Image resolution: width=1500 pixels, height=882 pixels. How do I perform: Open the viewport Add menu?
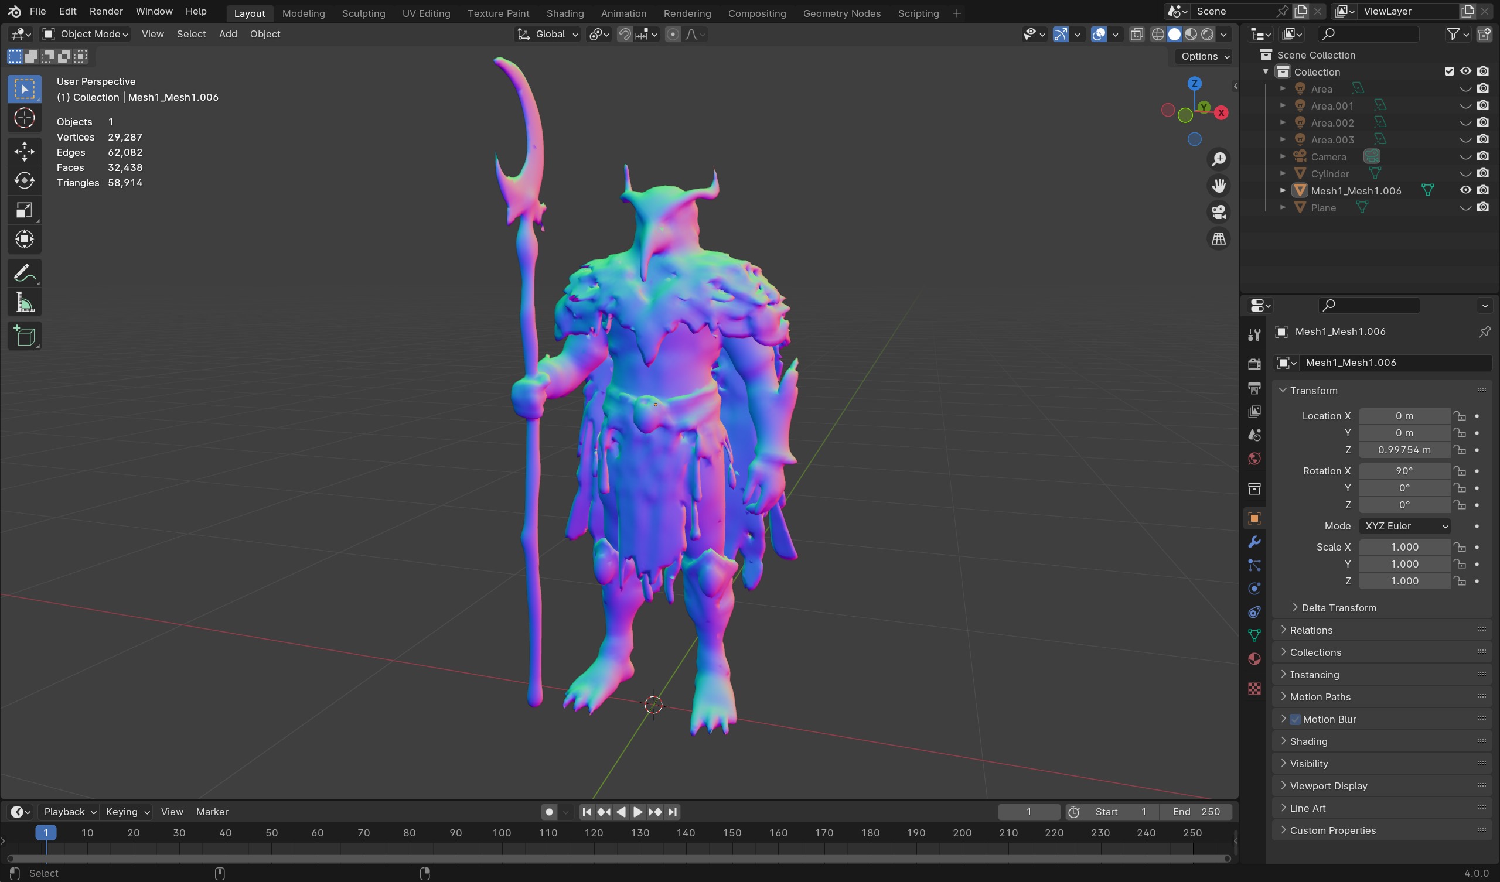[x=227, y=35]
